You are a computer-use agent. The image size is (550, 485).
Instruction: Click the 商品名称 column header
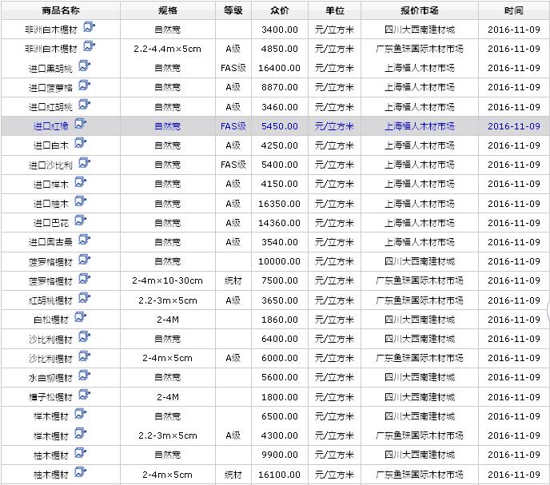tap(60, 11)
